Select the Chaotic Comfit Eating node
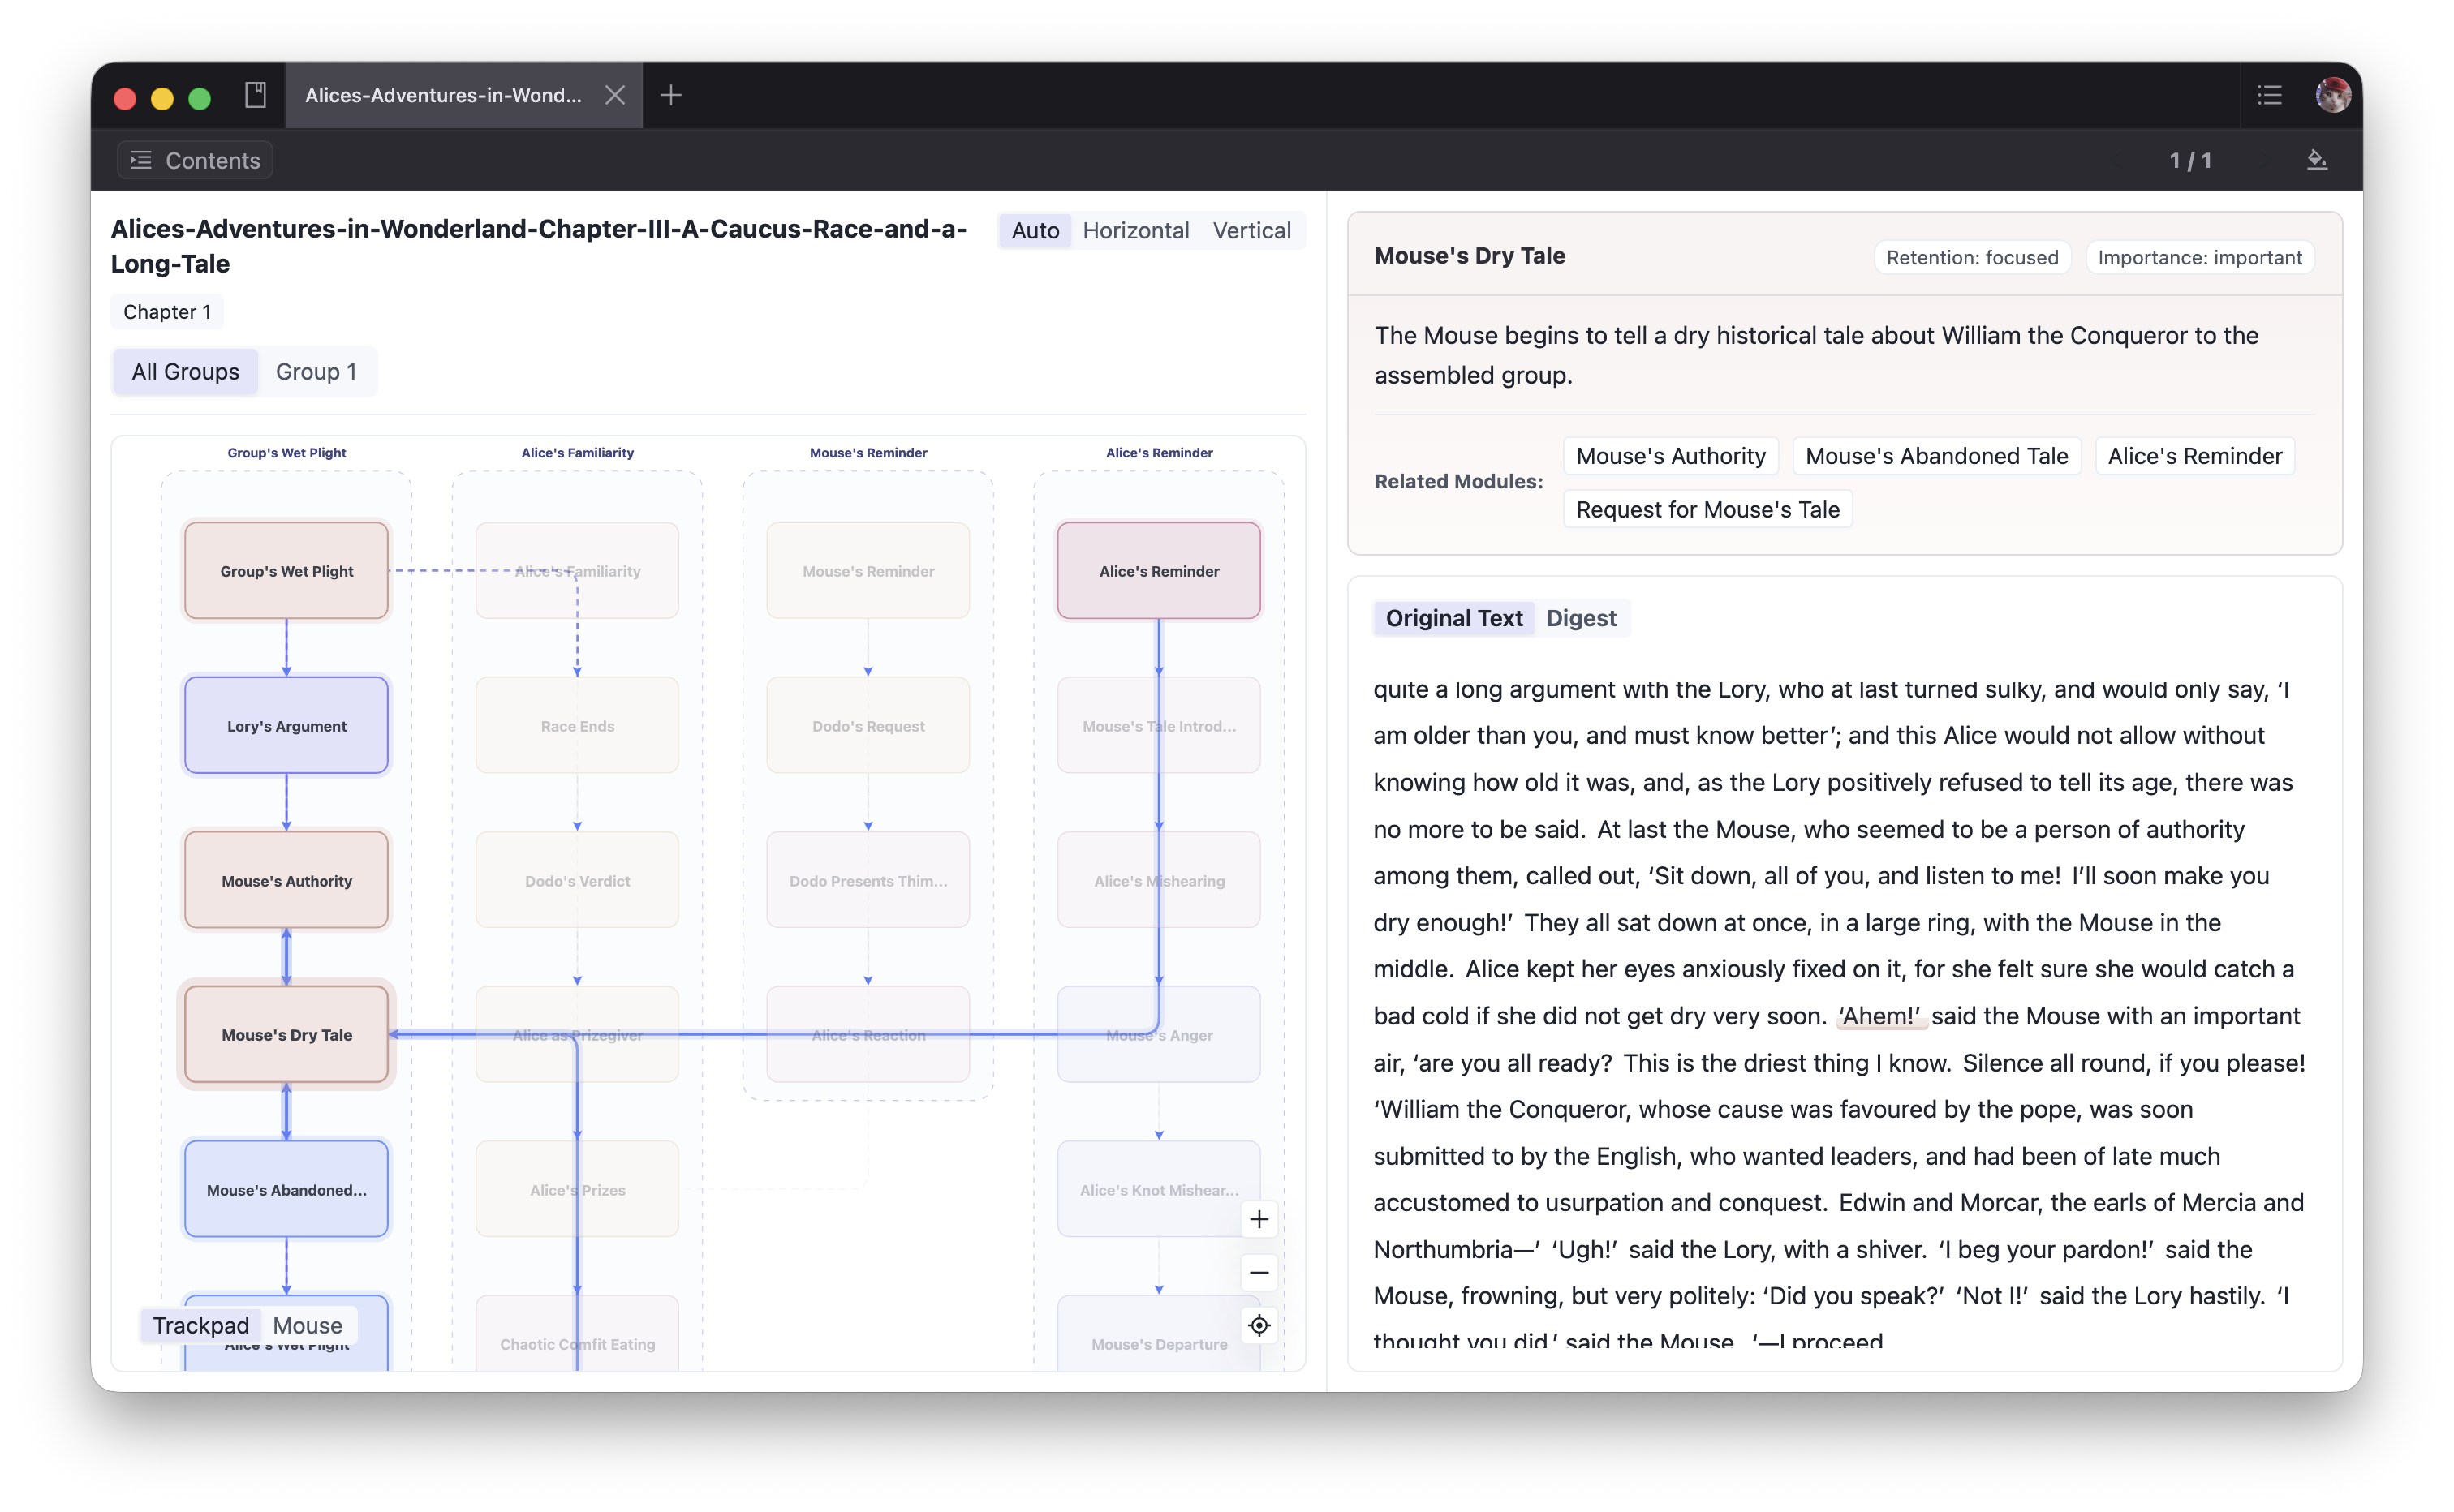The width and height of the screenshot is (2454, 1512). click(x=577, y=1334)
